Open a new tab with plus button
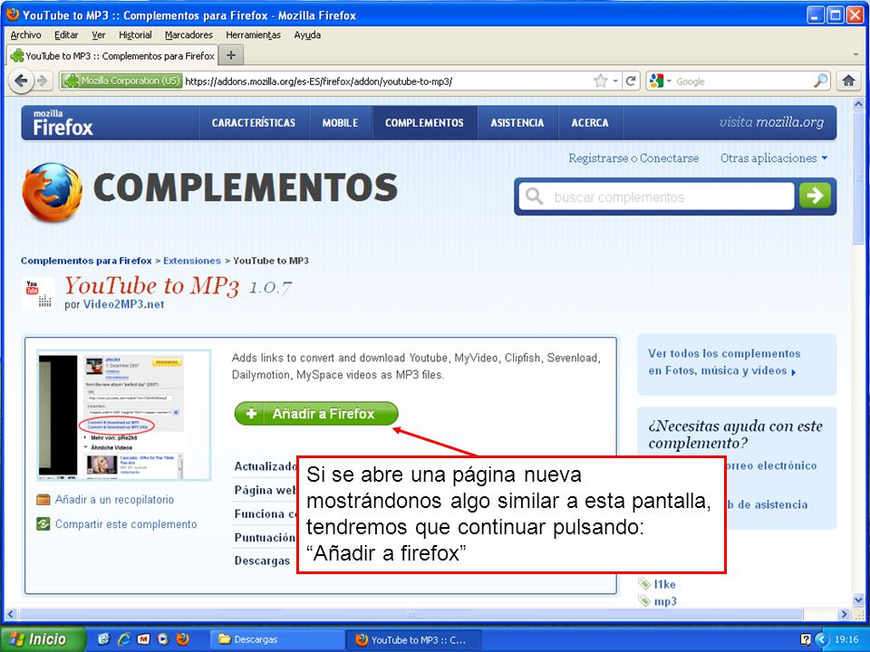The width and height of the screenshot is (870, 652). tap(231, 55)
